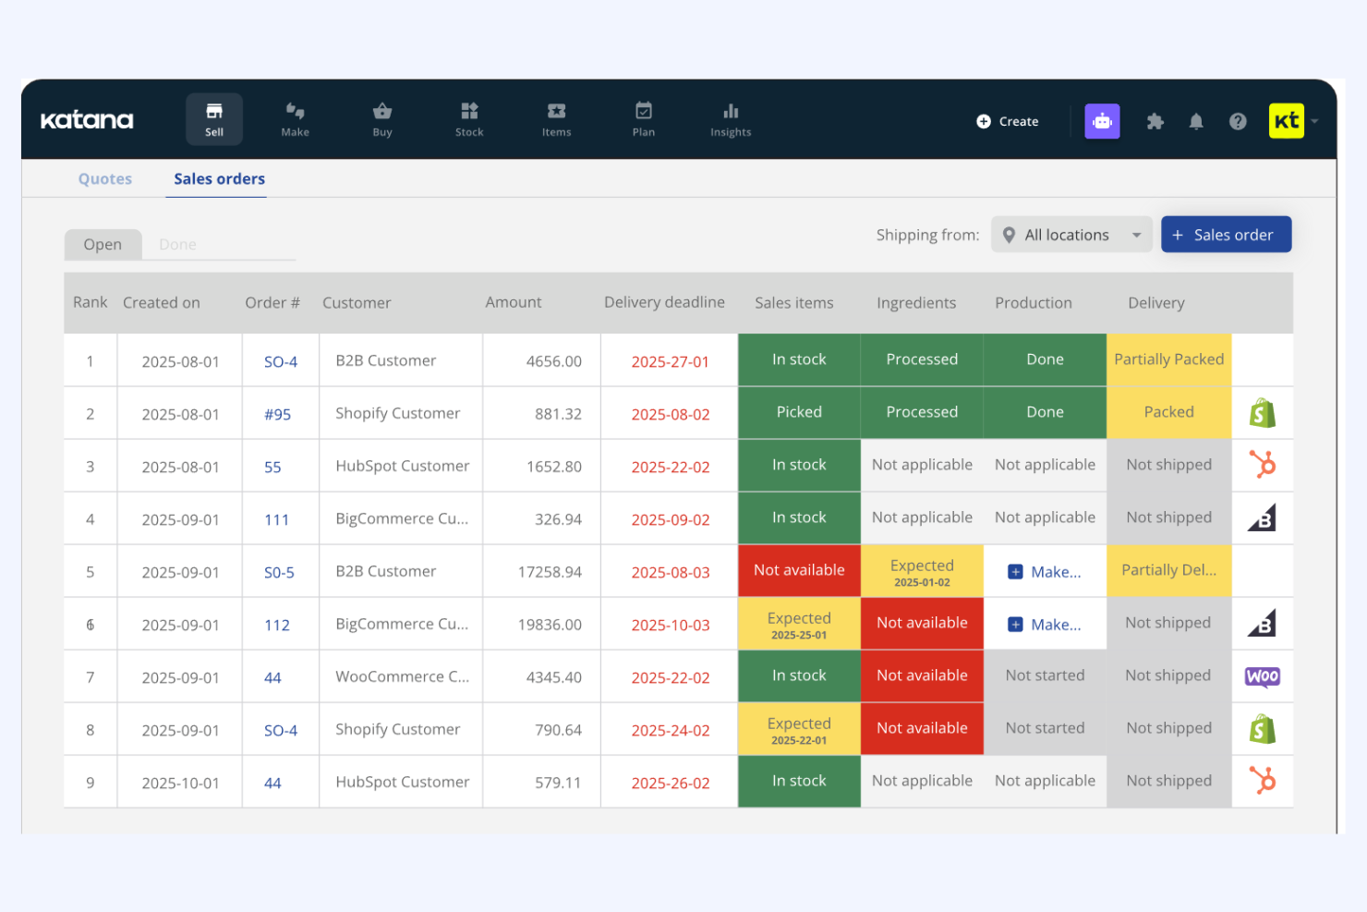Switch to the Quotes tab
The height and width of the screenshot is (912, 1367).
105,179
